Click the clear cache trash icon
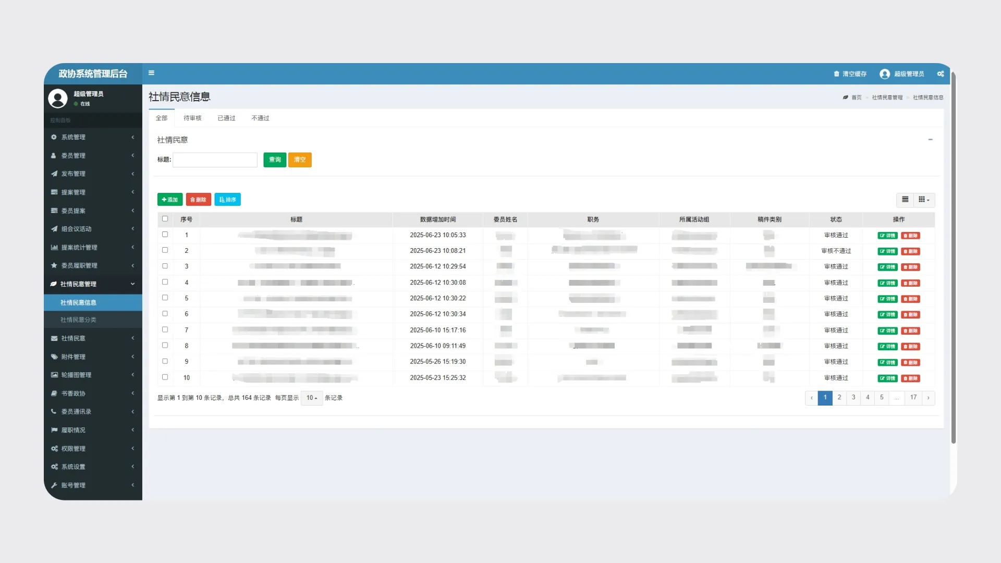1001x563 pixels. (x=836, y=74)
